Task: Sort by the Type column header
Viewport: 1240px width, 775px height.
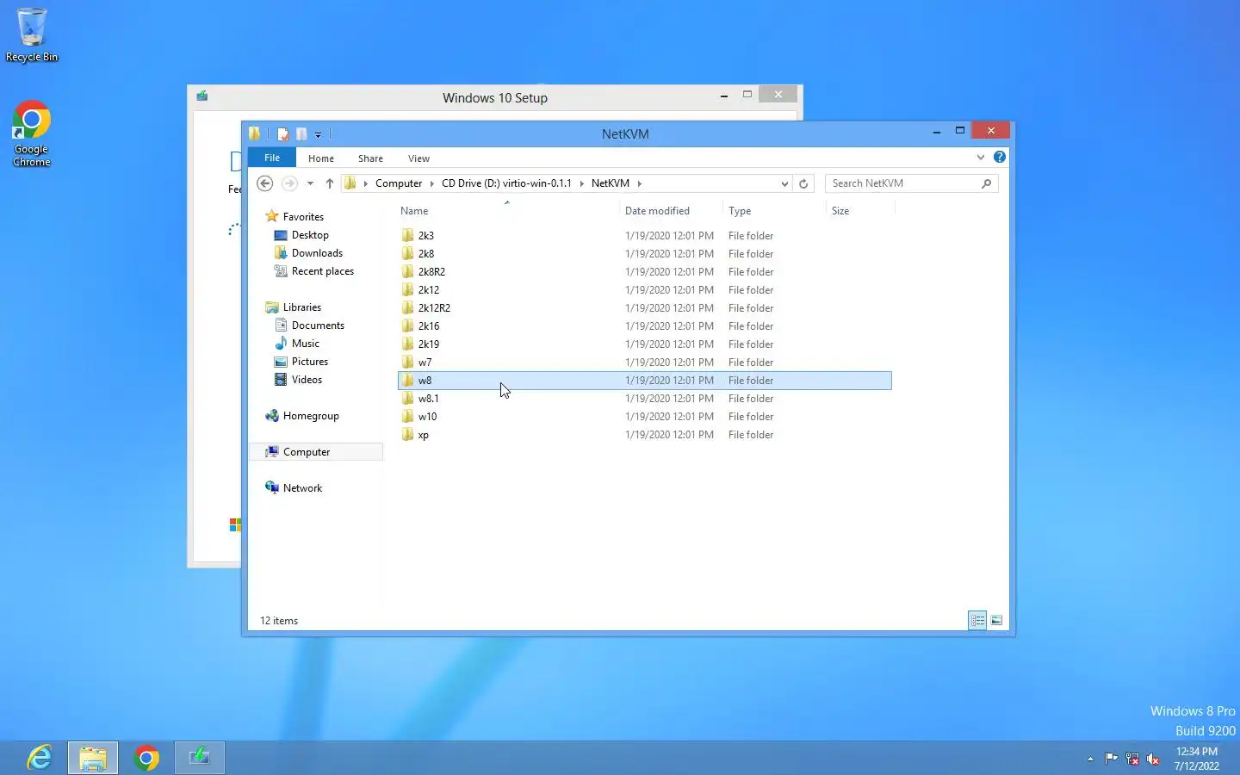Action: 774,211
